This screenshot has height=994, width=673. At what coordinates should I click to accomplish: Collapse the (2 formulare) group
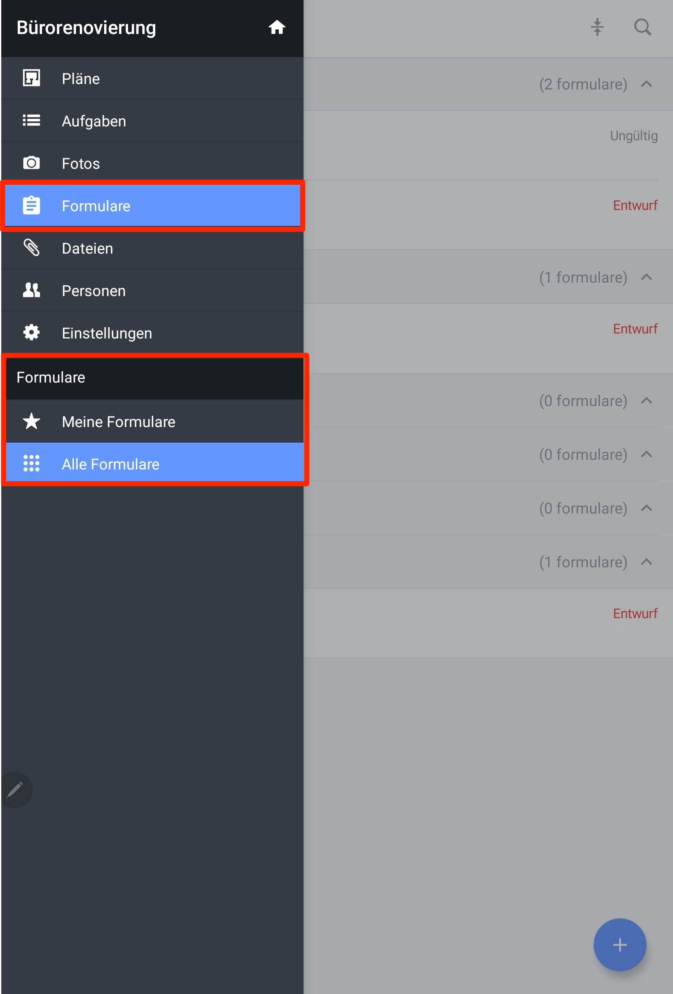[647, 84]
